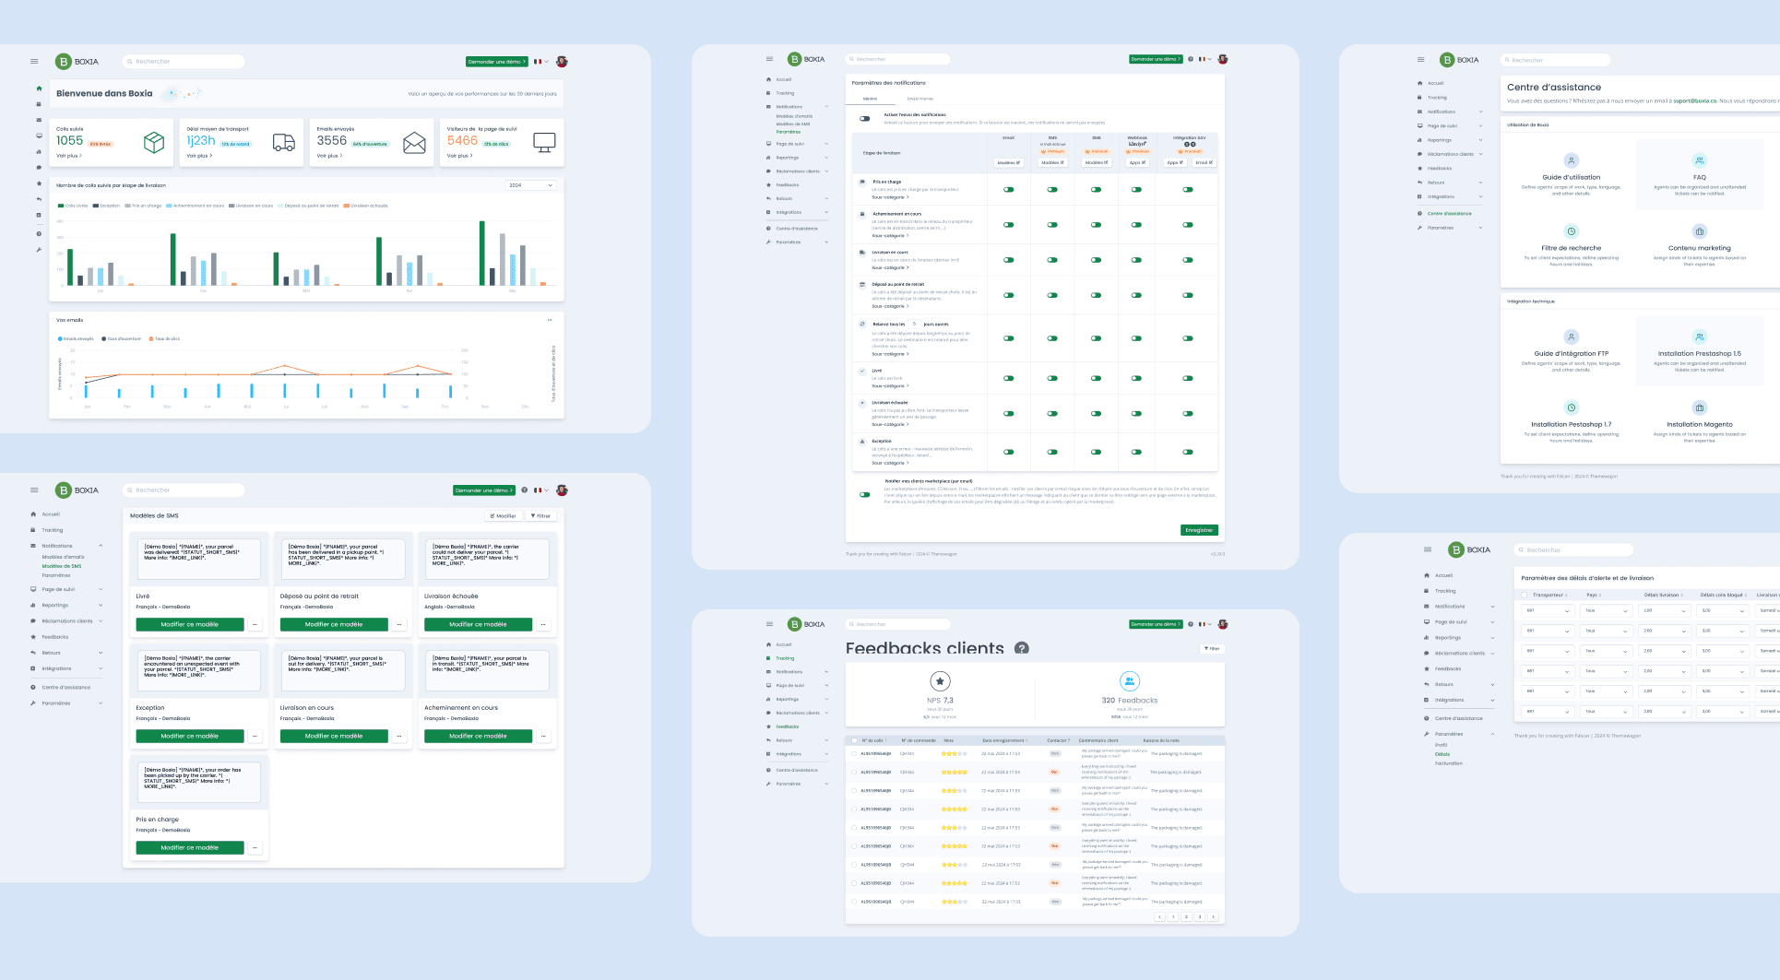Open the 2024 year dropdown on parcels chart

(531, 185)
